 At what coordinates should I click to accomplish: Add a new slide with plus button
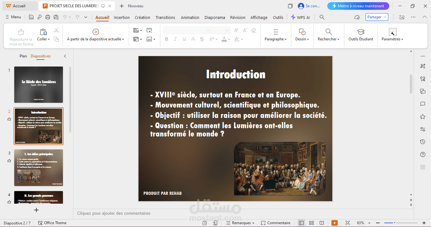pyautogui.click(x=36, y=210)
